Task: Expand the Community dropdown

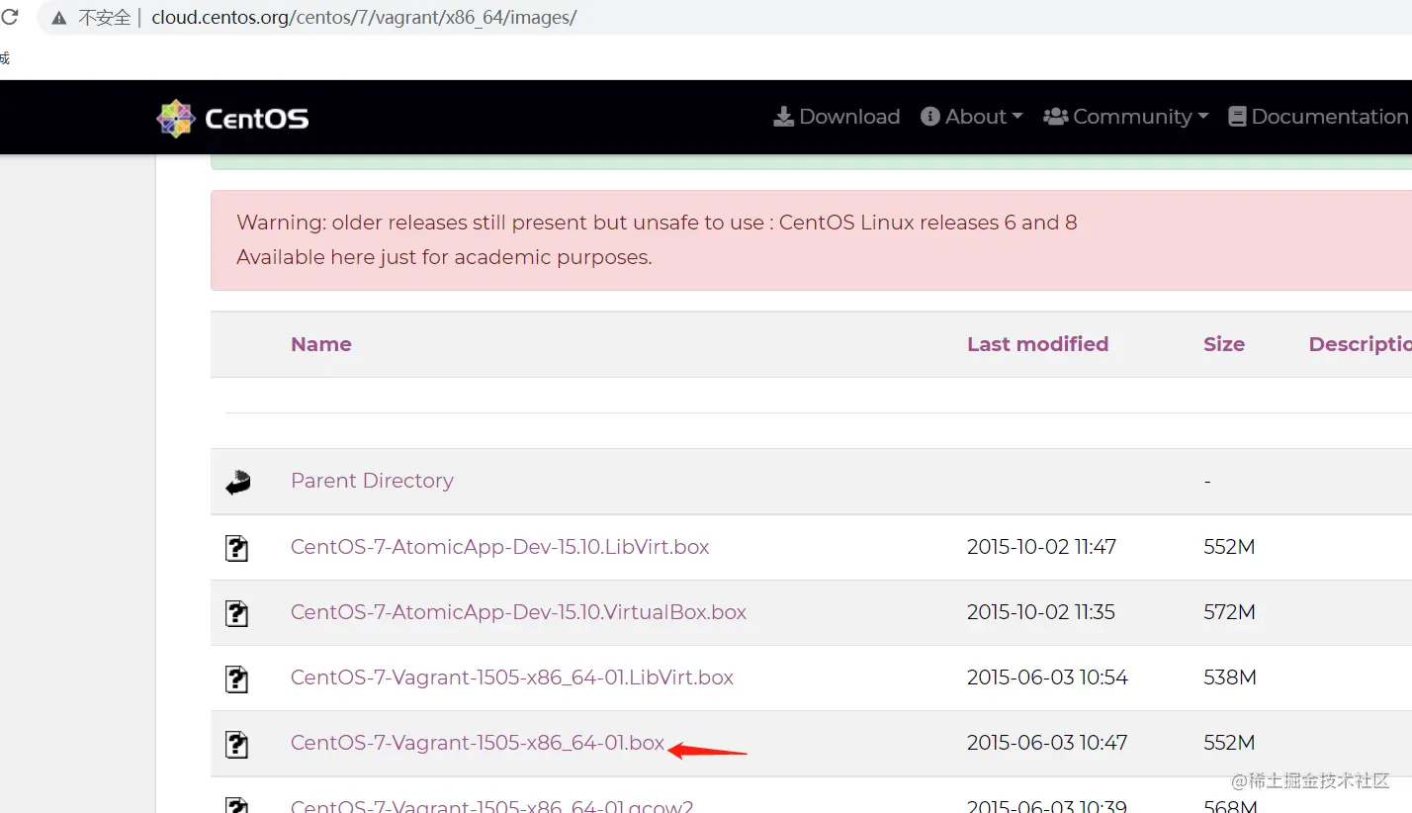Action: 1126,117
